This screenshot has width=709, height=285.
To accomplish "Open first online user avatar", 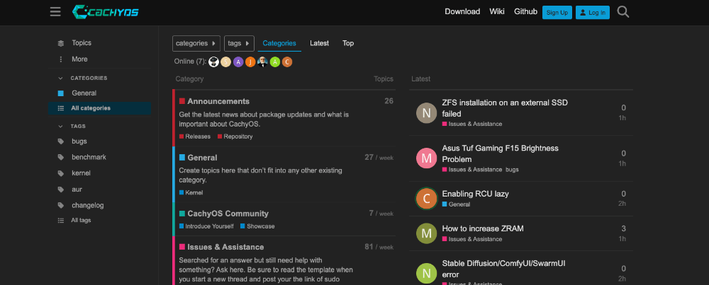I will point(214,62).
